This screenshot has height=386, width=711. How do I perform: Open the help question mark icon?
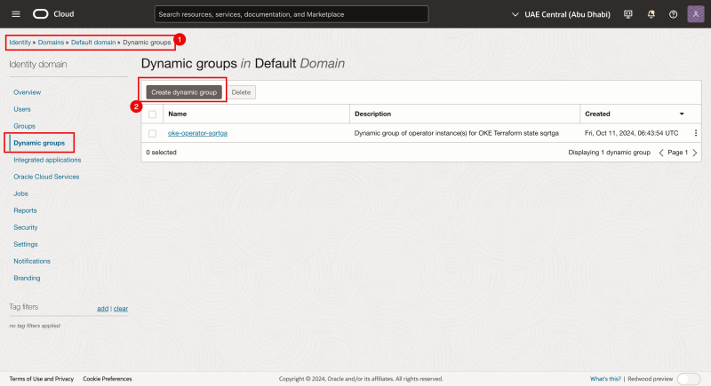(673, 14)
